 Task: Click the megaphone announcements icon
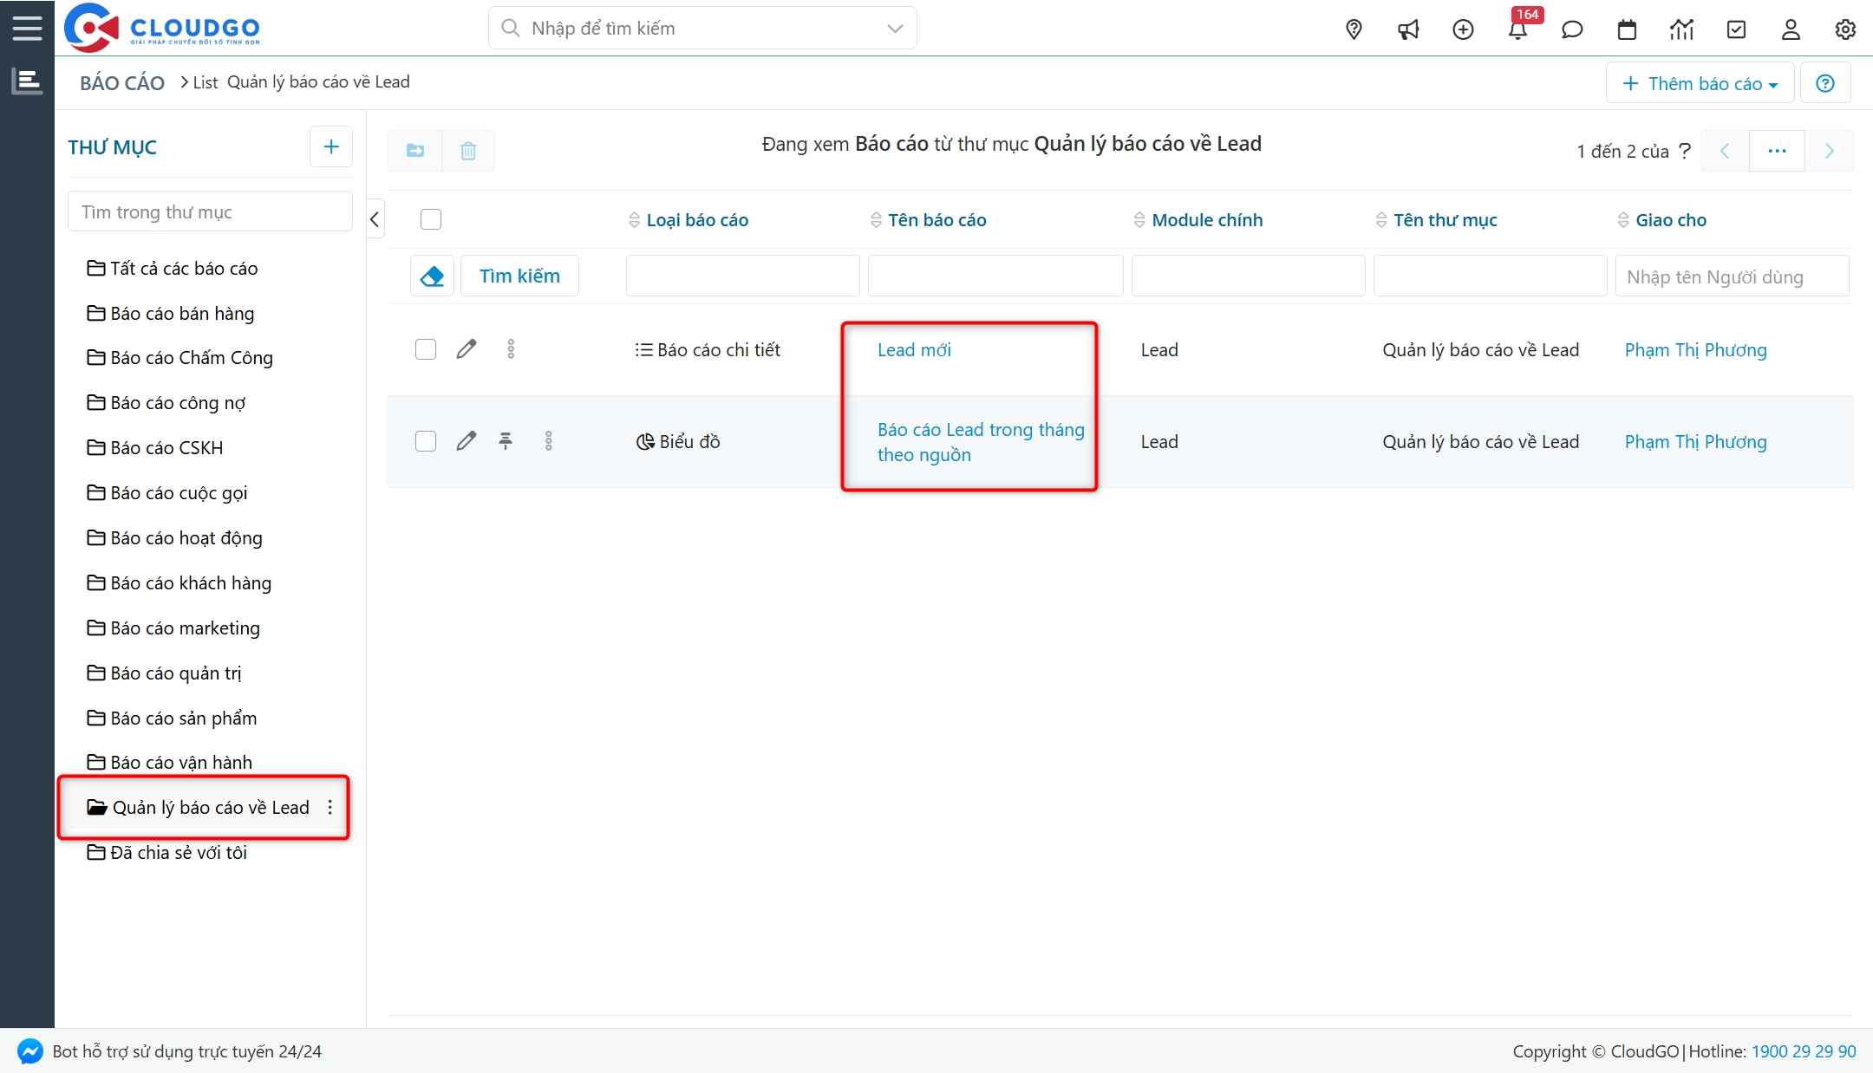pyautogui.click(x=1408, y=29)
